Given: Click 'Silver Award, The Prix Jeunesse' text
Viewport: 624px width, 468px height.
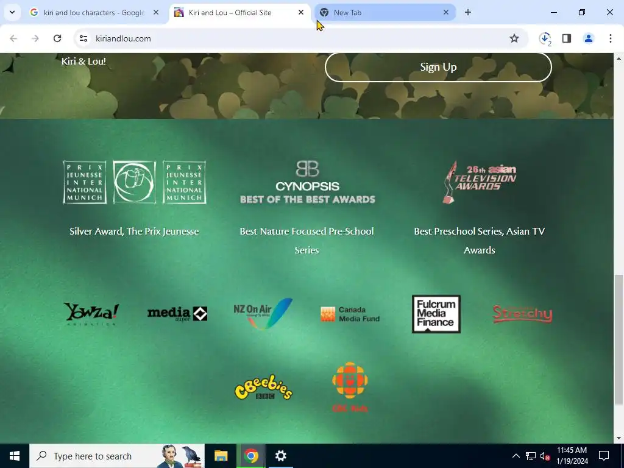Looking at the screenshot, I should tap(134, 232).
